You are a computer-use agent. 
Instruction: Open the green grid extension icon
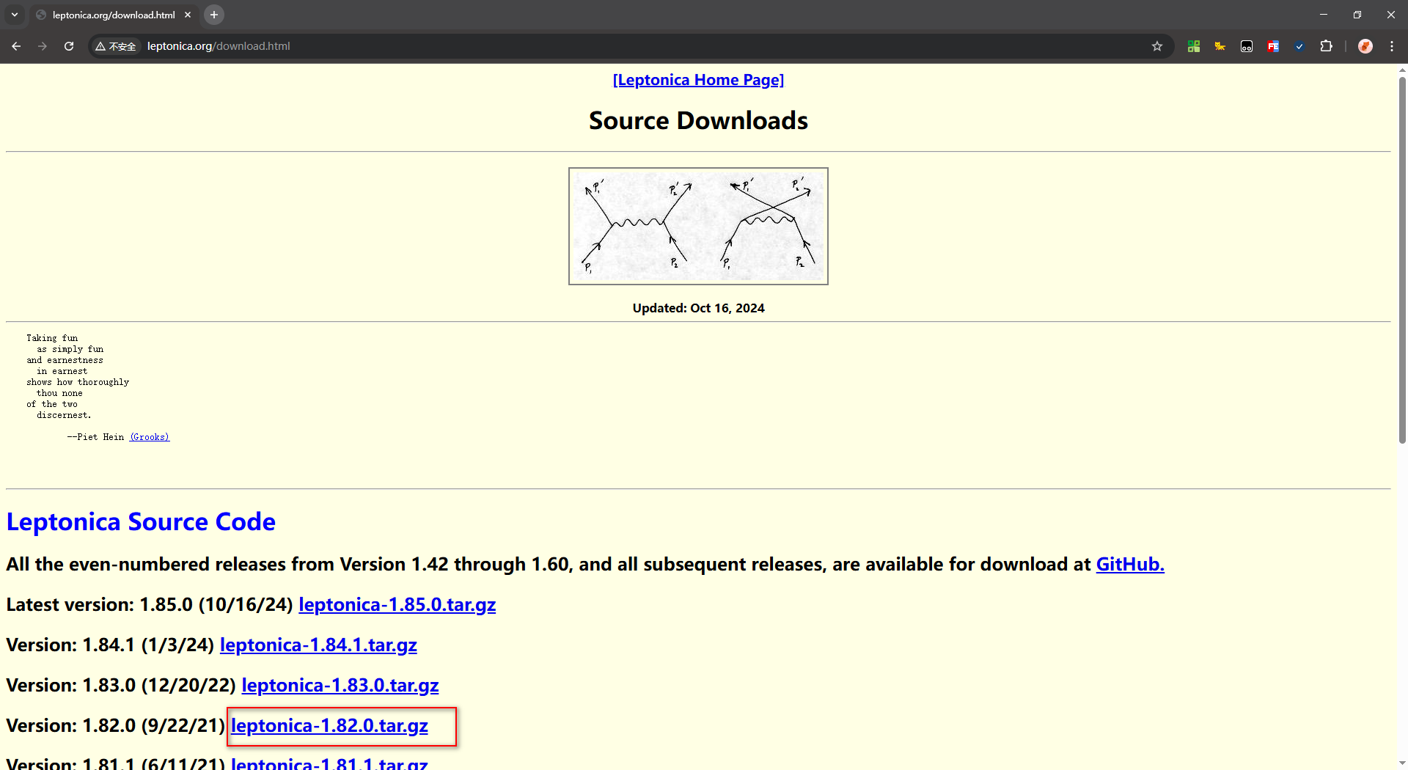1194,46
